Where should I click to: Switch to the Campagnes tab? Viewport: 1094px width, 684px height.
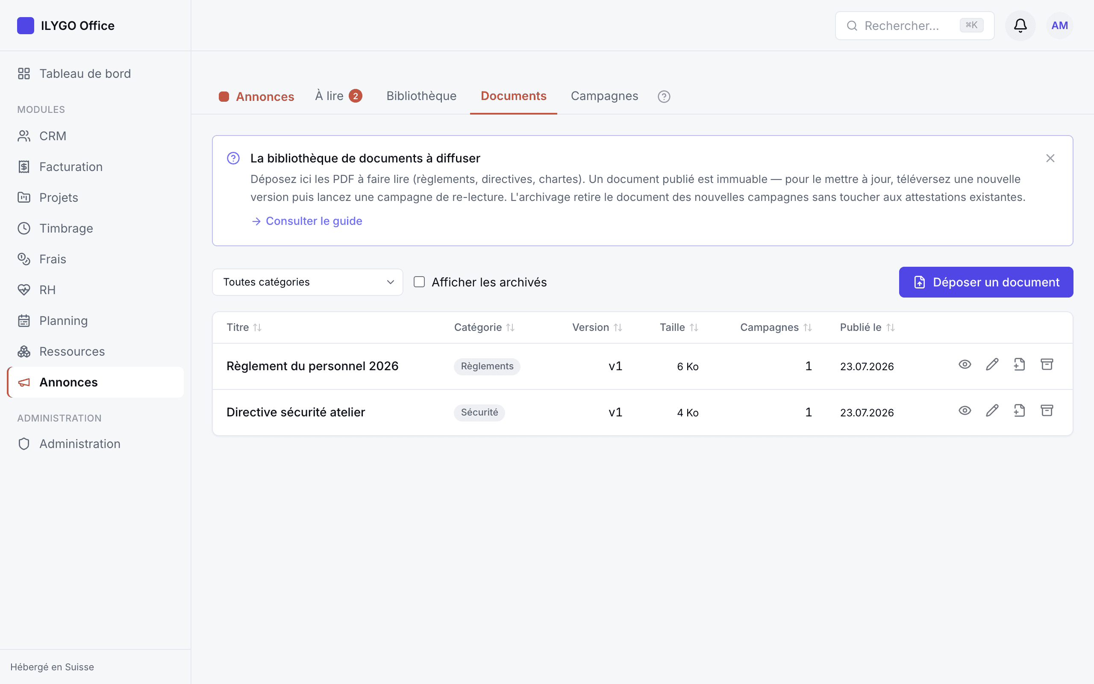click(604, 96)
